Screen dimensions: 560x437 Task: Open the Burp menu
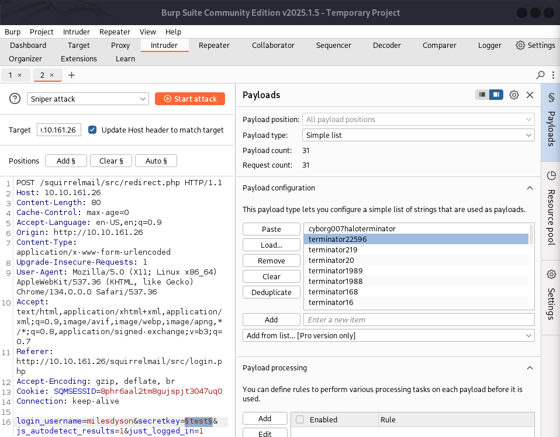[x=12, y=32]
